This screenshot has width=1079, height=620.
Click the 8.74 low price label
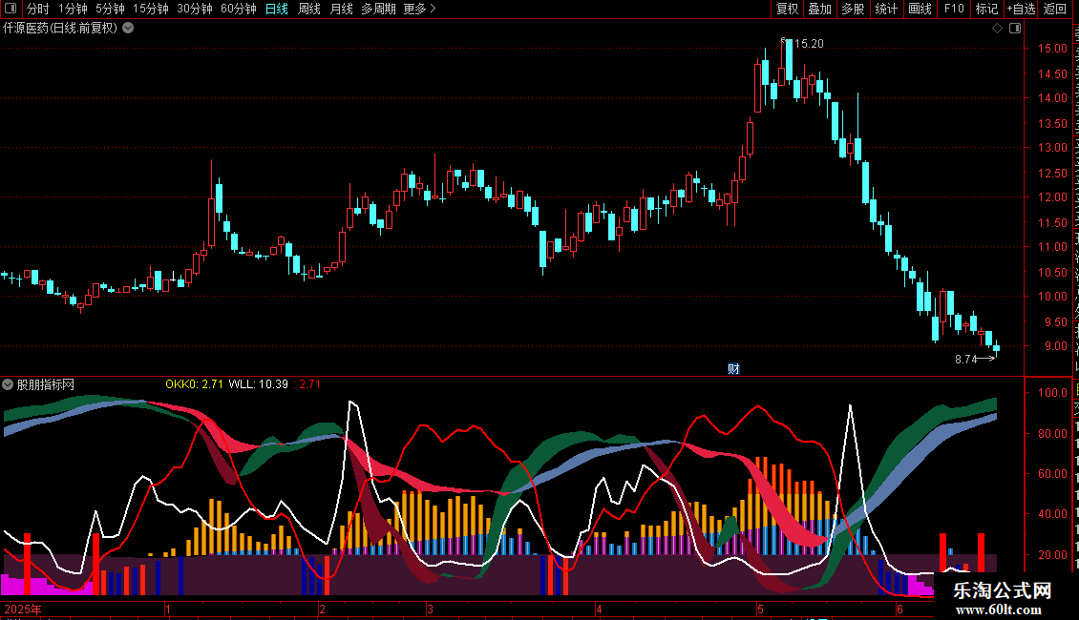[966, 360]
